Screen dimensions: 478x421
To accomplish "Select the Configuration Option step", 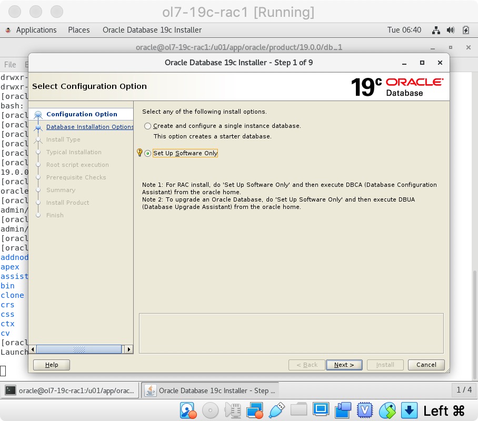I will point(82,114).
